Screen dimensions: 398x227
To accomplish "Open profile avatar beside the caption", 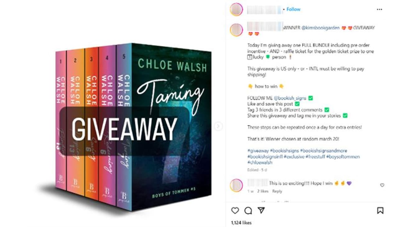I will point(236,30).
